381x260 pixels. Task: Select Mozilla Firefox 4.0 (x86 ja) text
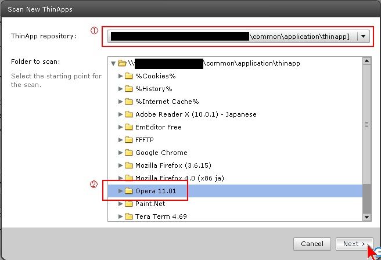(x=179, y=178)
